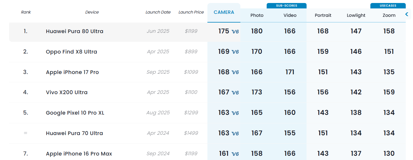Collapse columns with the blue left chevron
413x160 pixels.
407,14
